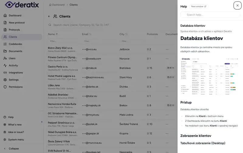Click the 15 protocols count for Gastro Perla
Screen dimensions: 243x153
coord(149,68)
